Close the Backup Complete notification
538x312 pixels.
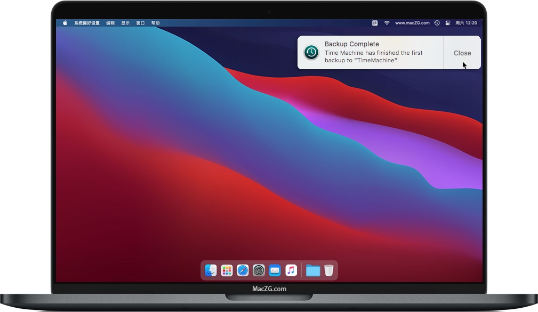[462, 53]
